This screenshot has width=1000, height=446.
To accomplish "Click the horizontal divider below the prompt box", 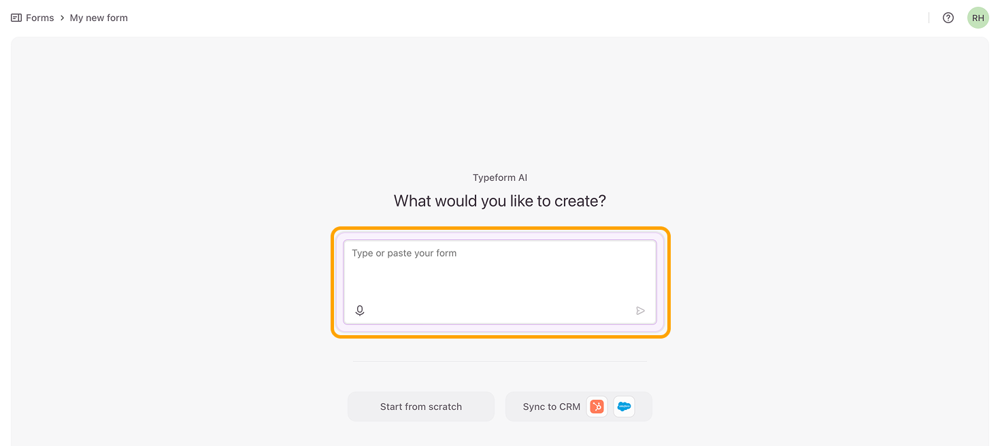I will click(500, 361).
